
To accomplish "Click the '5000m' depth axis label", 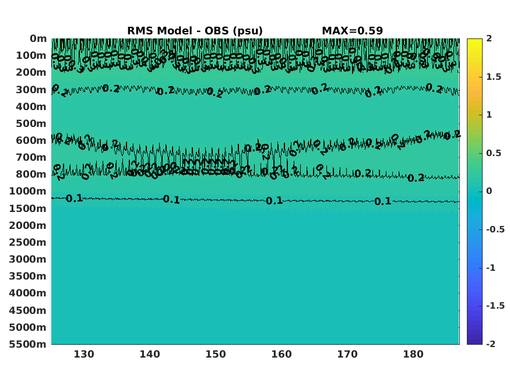I will pyautogui.click(x=27, y=327).
